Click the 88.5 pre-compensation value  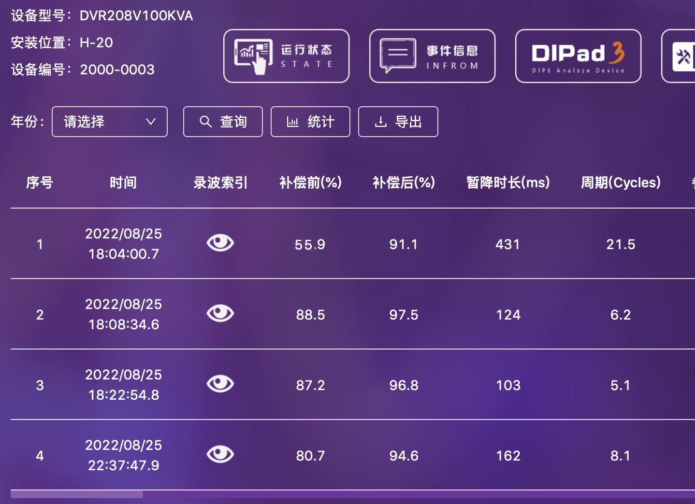310,315
